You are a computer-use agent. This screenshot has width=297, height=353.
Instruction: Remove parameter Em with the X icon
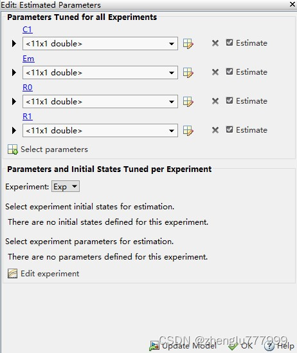(215, 72)
